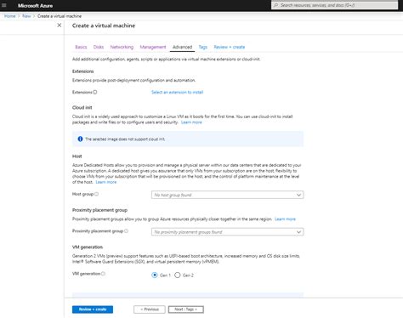Switch to the Tags tab

(203, 47)
